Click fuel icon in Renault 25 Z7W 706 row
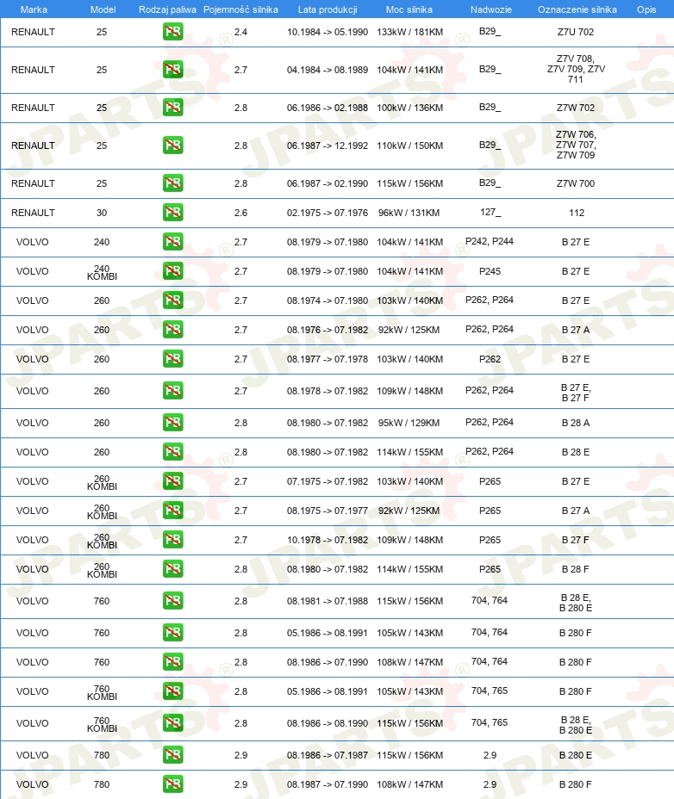 tap(173, 146)
